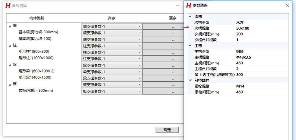Image resolution: width=296 pixels, height=140 pixels.
Task: Click more button for 柱 category row
Action: [x=163, y=46]
